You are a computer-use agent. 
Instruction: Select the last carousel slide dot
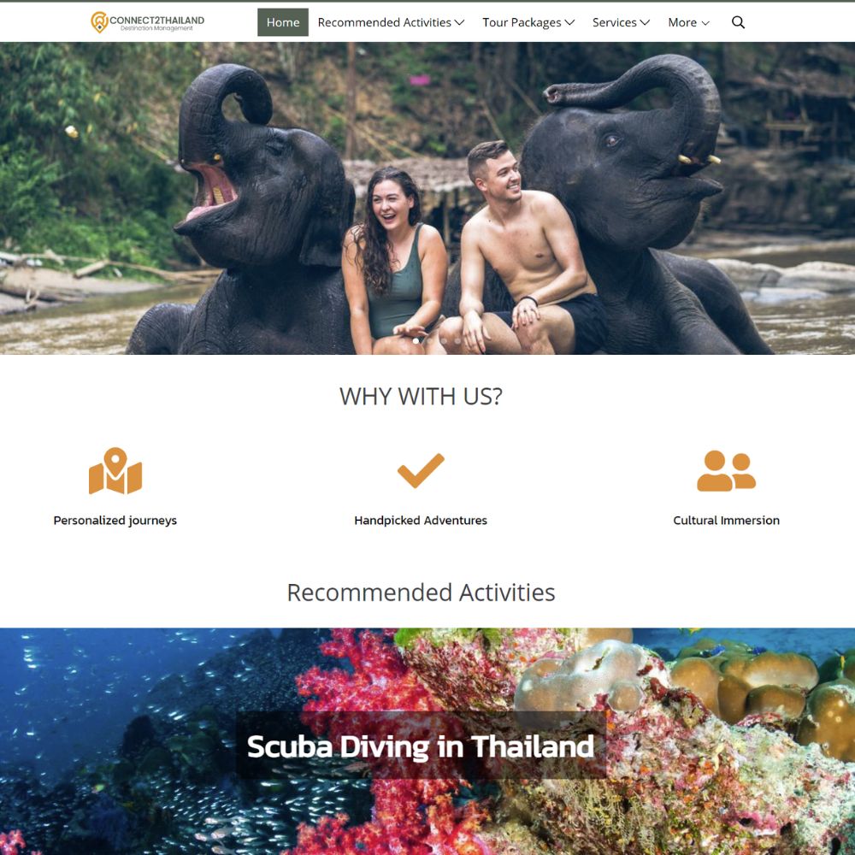[x=457, y=341]
